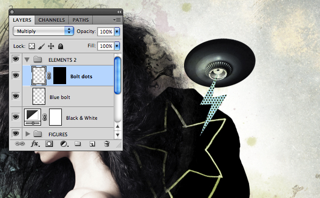This screenshot has height=198, width=320.
Task: Create a new group folder
Action: click(x=77, y=144)
